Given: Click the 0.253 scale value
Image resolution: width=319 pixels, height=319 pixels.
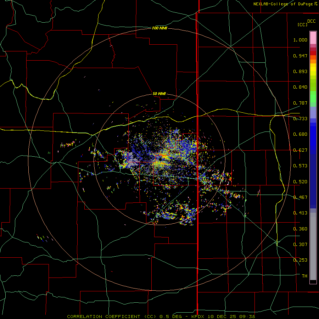Looking at the screenshot, I should [x=300, y=260].
